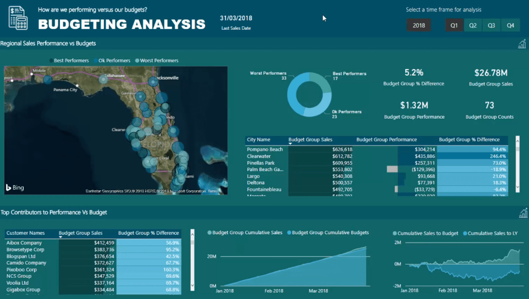The width and height of the screenshot is (529, 299).
Task: Click Budget Group Cumulative Budgets legend marker
Action: [289, 233]
